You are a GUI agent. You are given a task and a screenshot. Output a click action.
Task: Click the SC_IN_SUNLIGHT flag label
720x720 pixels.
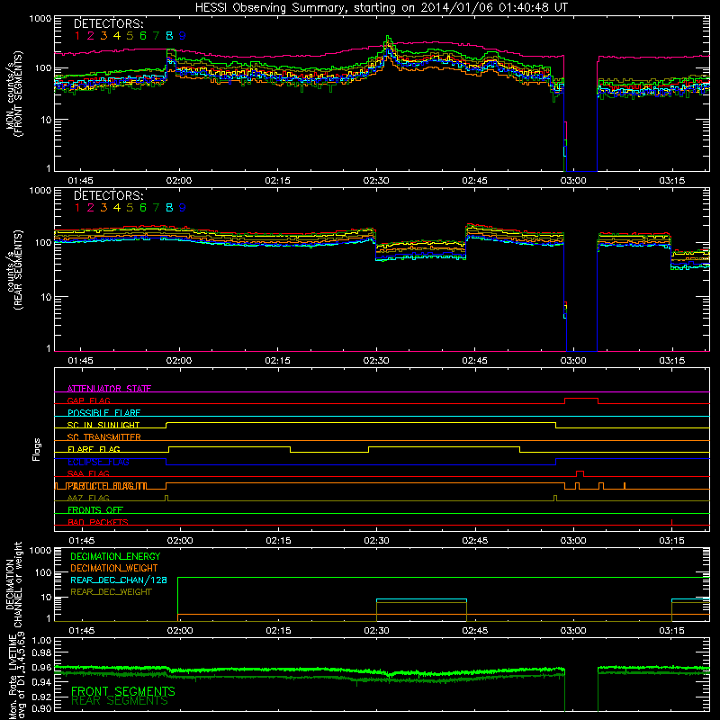tap(103, 425)
